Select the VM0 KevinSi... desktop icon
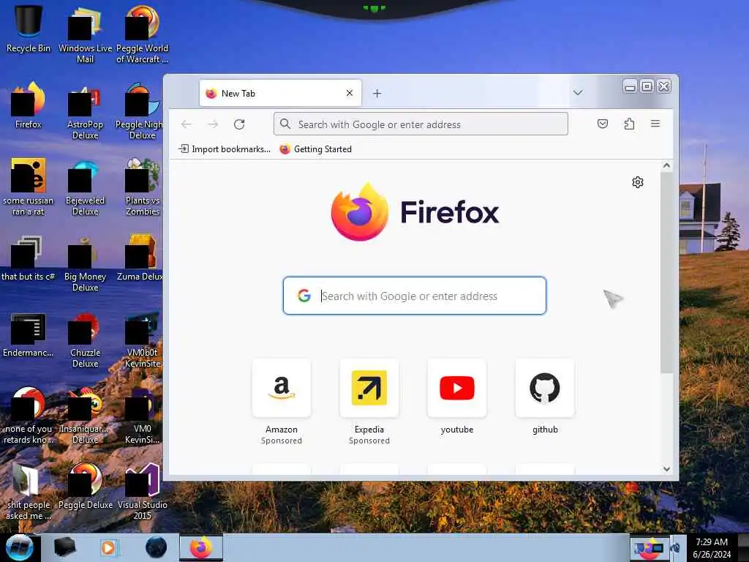The image size is (749, 562). pos(143,416)
